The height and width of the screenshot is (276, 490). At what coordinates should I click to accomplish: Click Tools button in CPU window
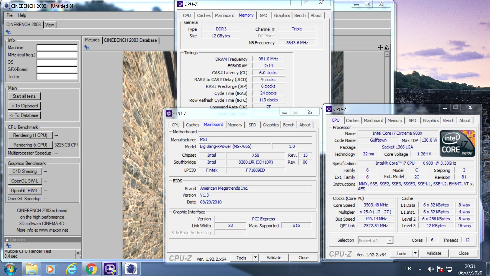(401, 254)
